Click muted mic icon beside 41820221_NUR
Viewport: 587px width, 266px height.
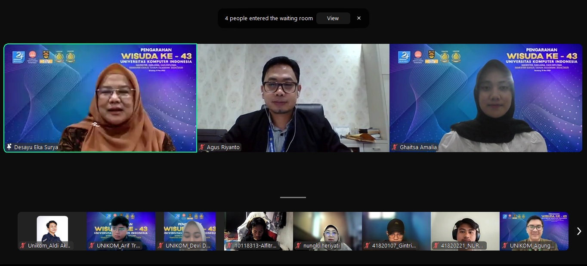point(436,246)
